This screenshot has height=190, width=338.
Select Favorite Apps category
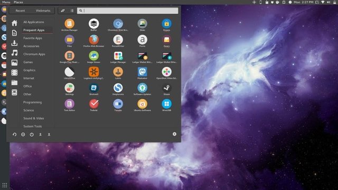click(33, 38)
